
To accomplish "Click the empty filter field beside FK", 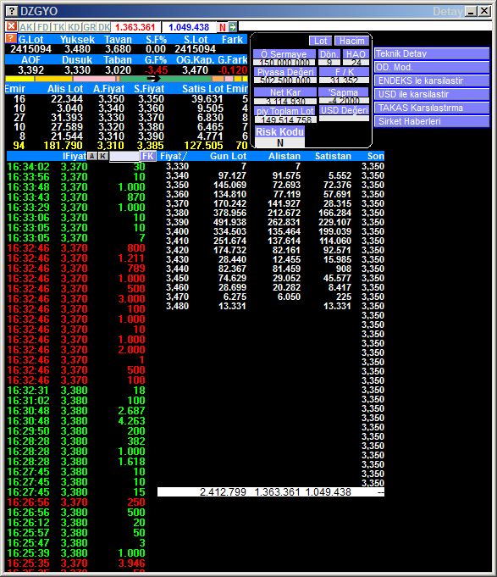I will (124, 156).
